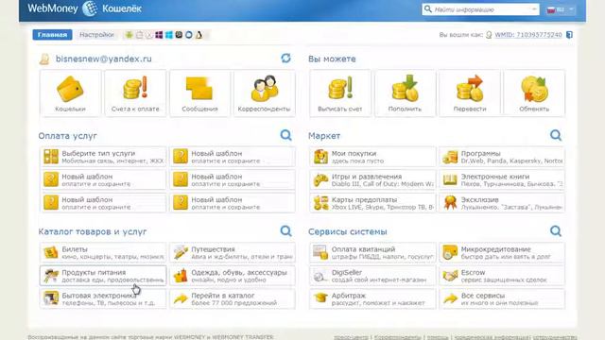The height and width of the screenshot is (340, 605).
Task: Open Билеты catalog category
Action: pos(103,252)
